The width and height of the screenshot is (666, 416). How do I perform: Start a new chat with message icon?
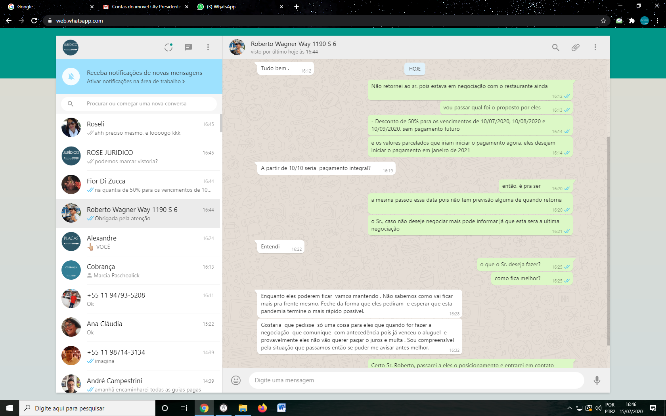(x=188, y=48)
